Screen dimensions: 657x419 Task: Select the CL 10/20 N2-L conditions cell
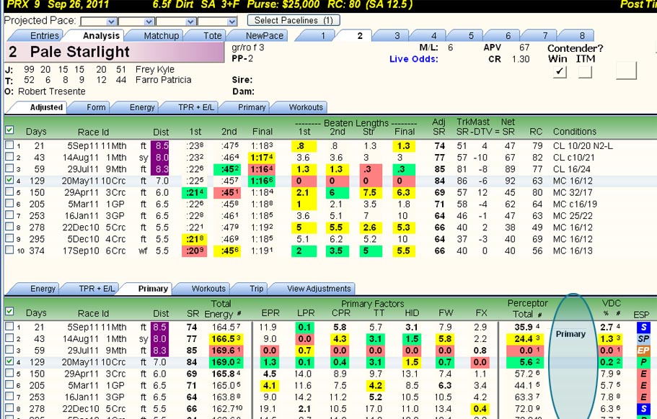tap(583, 146)
